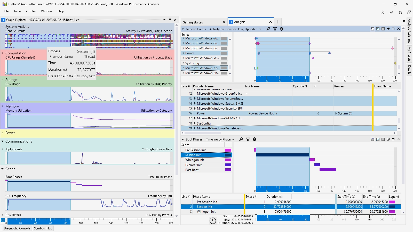Open the File menu

point(6,11)
